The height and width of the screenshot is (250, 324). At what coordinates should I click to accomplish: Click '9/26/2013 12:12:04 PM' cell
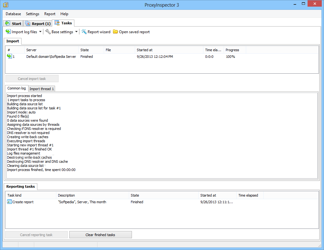click(155, 57)
